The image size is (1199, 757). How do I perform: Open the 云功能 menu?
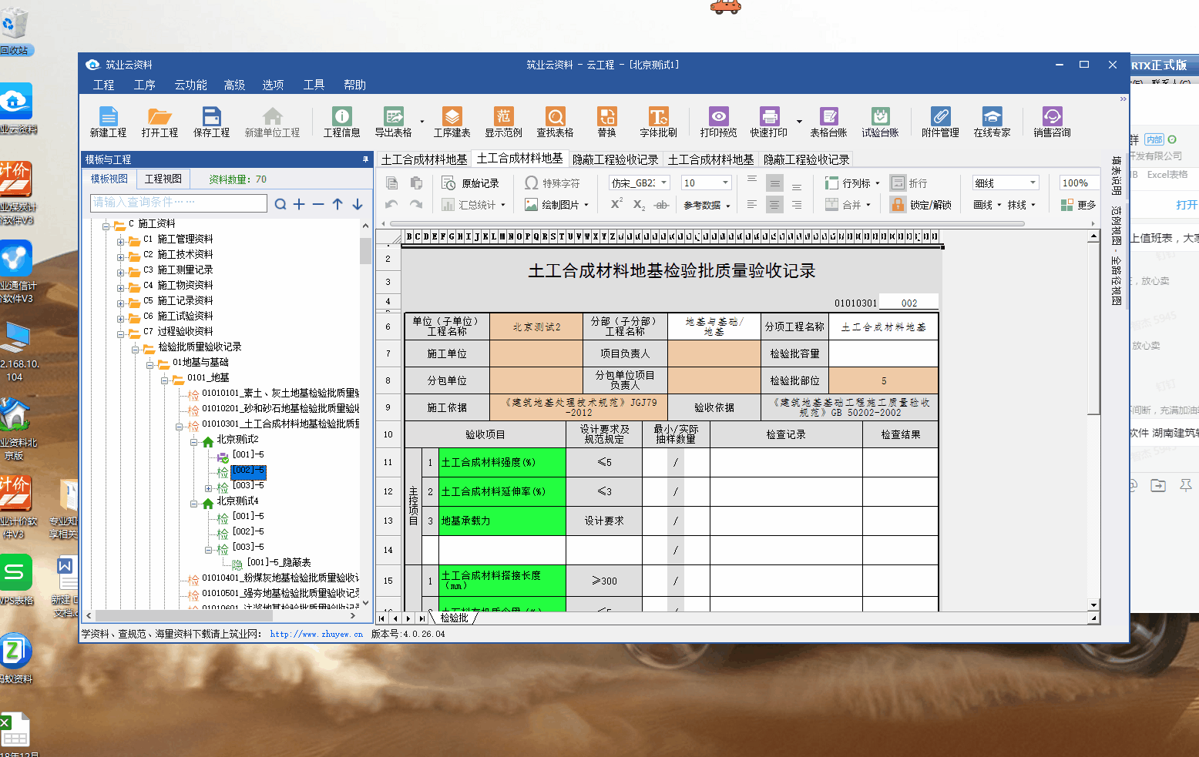[190, 85]
